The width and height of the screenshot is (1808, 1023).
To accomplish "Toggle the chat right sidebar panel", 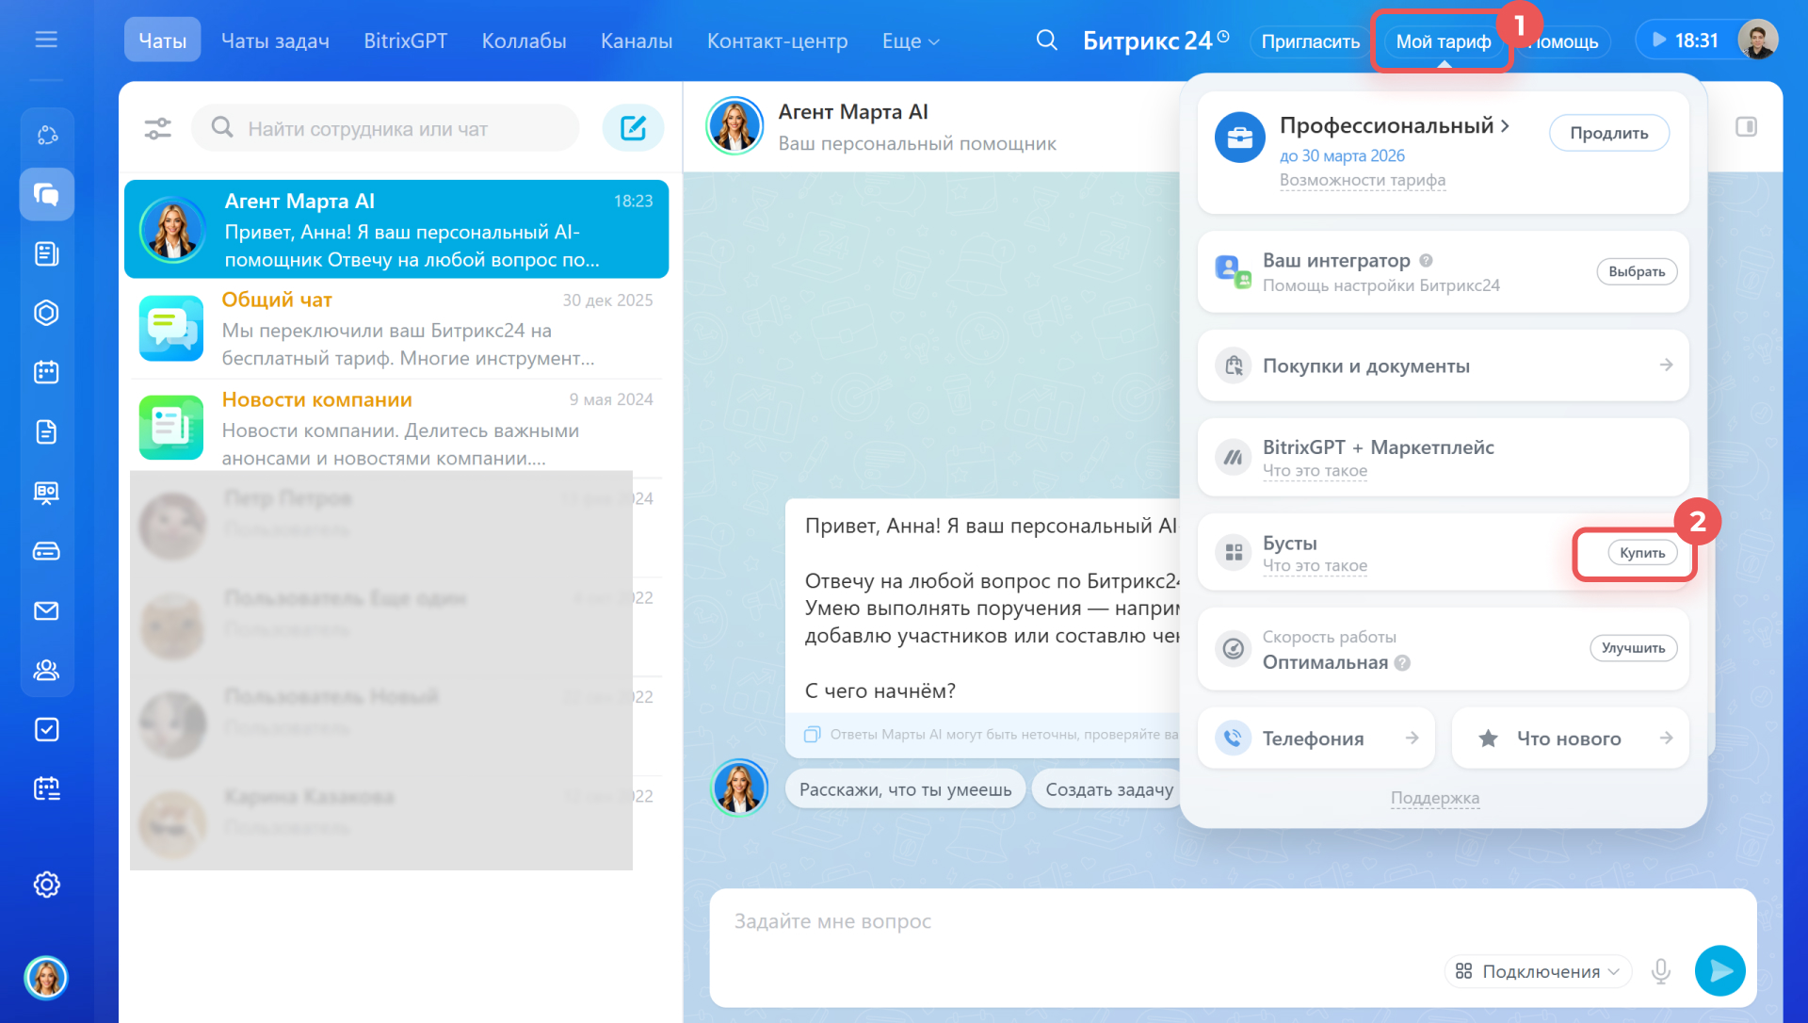I will pos(1746,126).
